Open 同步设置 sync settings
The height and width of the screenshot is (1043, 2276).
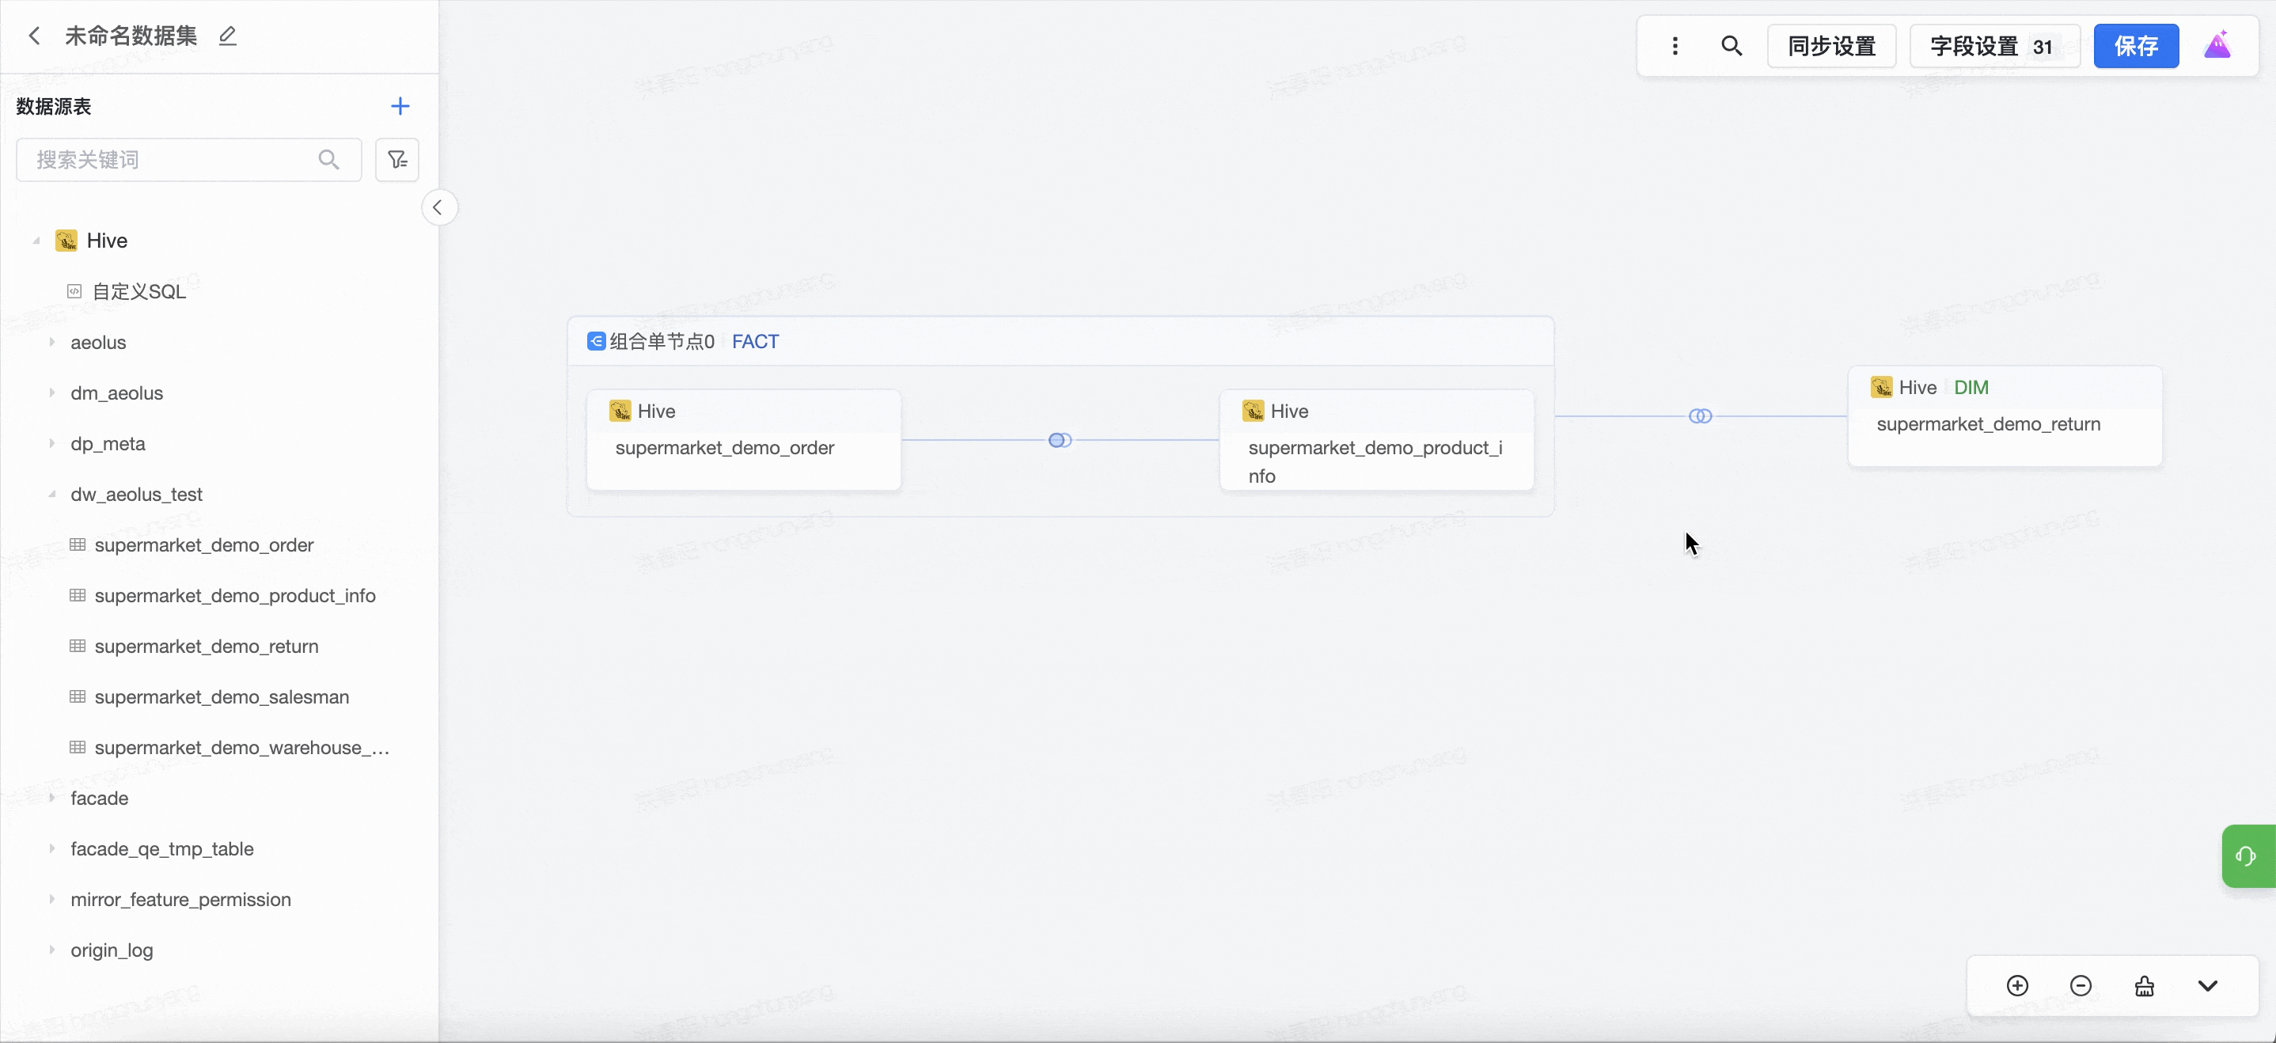1830,46
